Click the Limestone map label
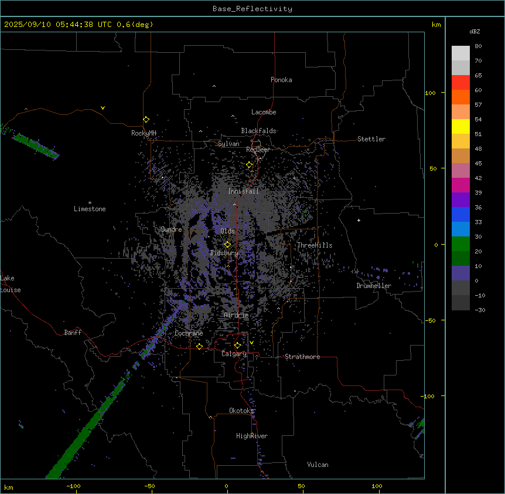505x494 pixels. click(90, 209)
